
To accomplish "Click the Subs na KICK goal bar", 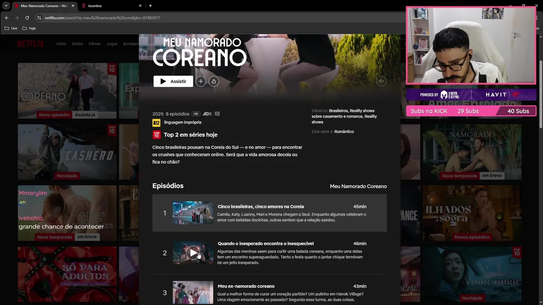I will click(471, 111).
